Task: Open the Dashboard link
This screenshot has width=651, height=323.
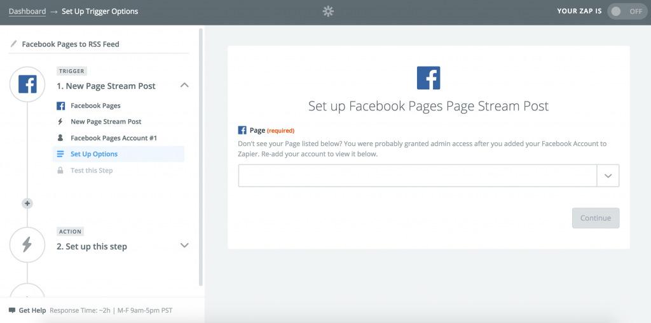Action: 27,11
